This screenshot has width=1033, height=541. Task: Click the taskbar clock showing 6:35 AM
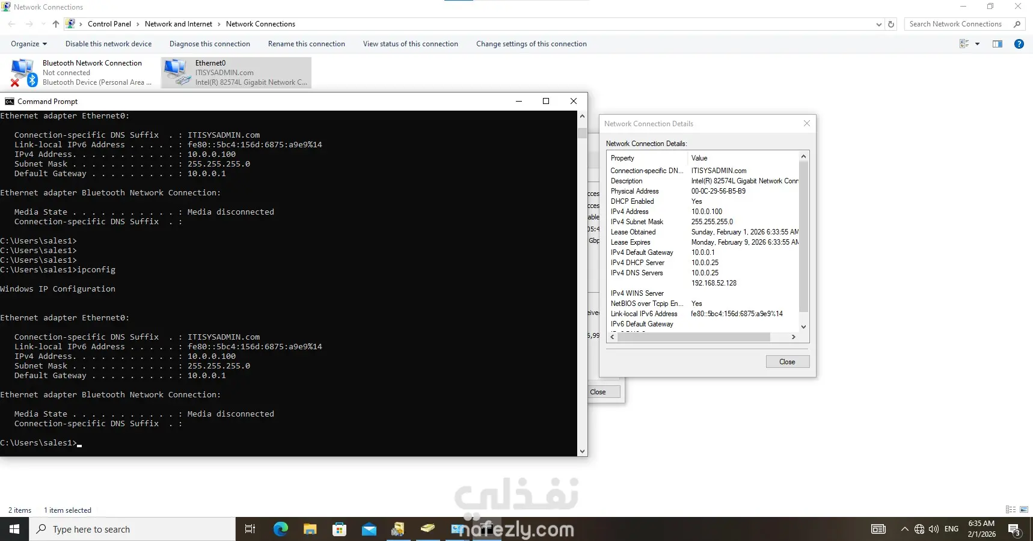tap(981, 529)
